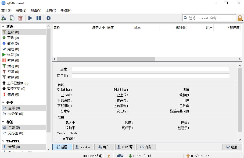Collapse the 状态 section in sidebar
This screenshot has width=244, height=158.
click(3, 27)
